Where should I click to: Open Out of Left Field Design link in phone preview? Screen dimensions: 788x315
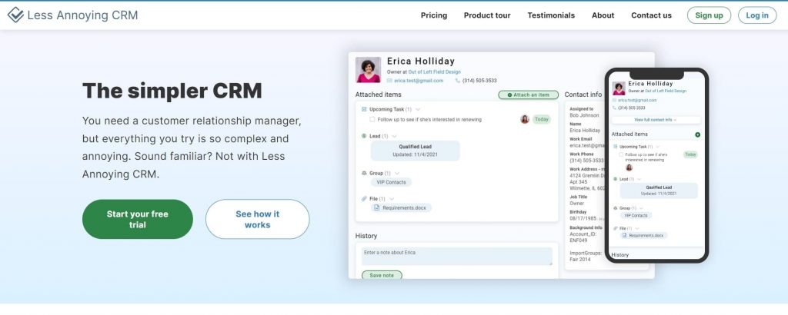point(666,91)
